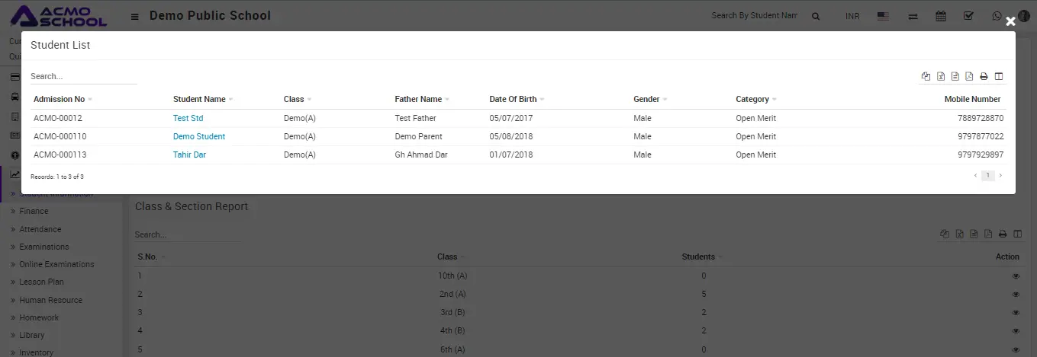Click the Student List search field
Viewport: 1037px width, 357px height.
tap(83, 77)
